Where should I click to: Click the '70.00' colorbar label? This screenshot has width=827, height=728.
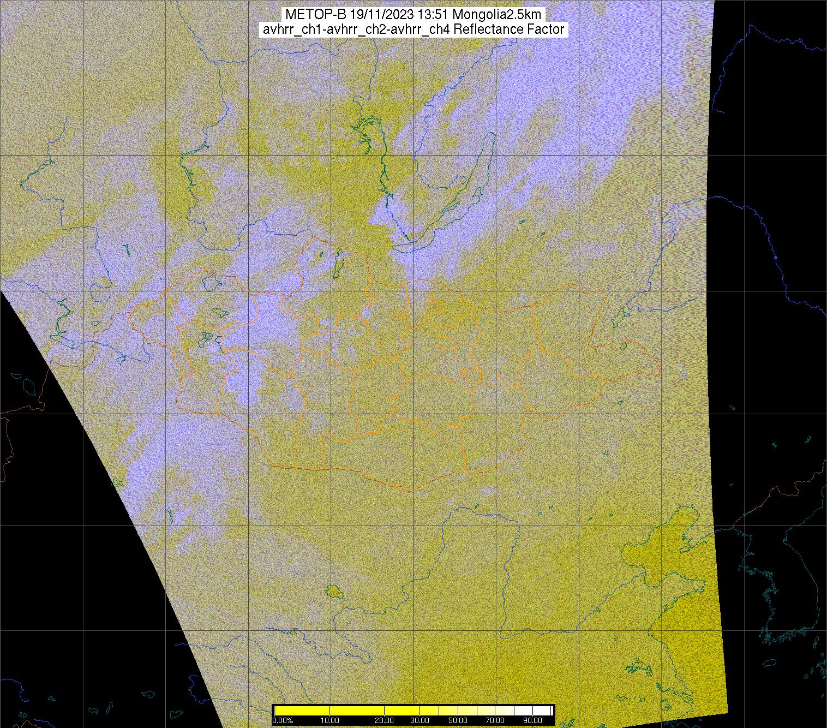pos(495,720)
